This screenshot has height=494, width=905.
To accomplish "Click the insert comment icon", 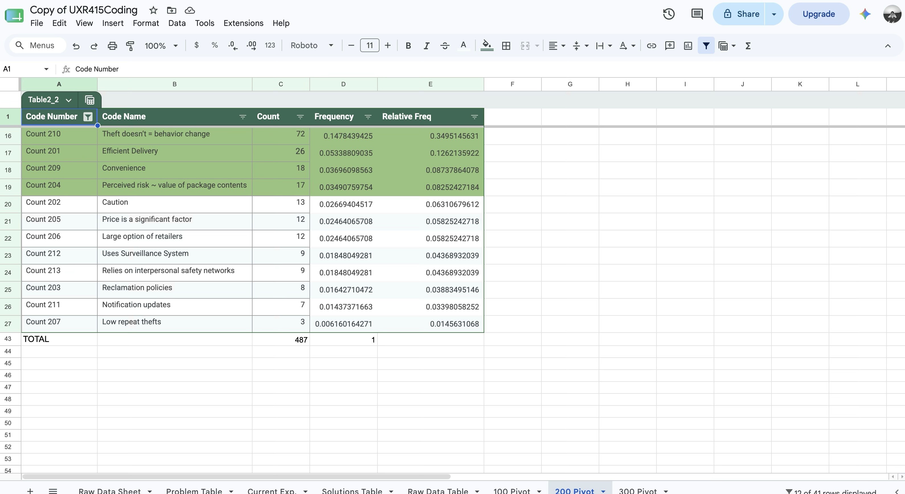I will pyautogui.click(x=670, y=46).
